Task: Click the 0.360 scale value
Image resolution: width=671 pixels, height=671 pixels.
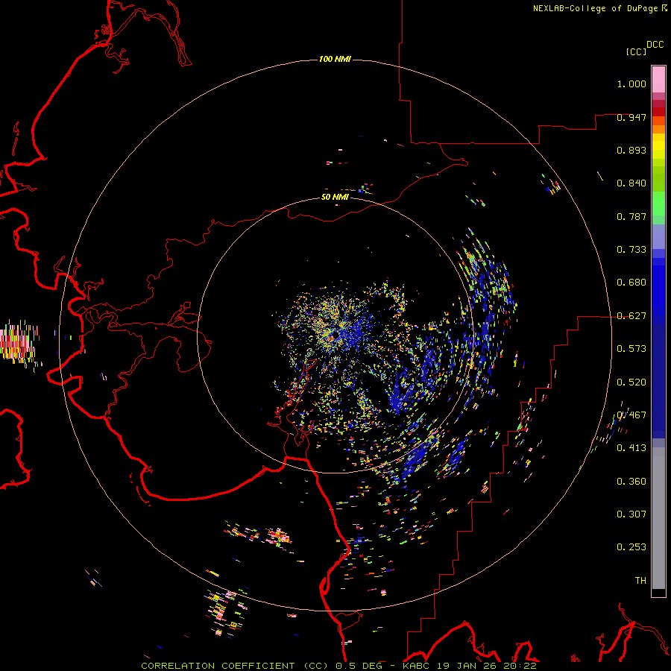Action: click(631, 482)
